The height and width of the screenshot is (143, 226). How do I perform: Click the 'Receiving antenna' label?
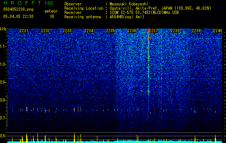point(83,17)
